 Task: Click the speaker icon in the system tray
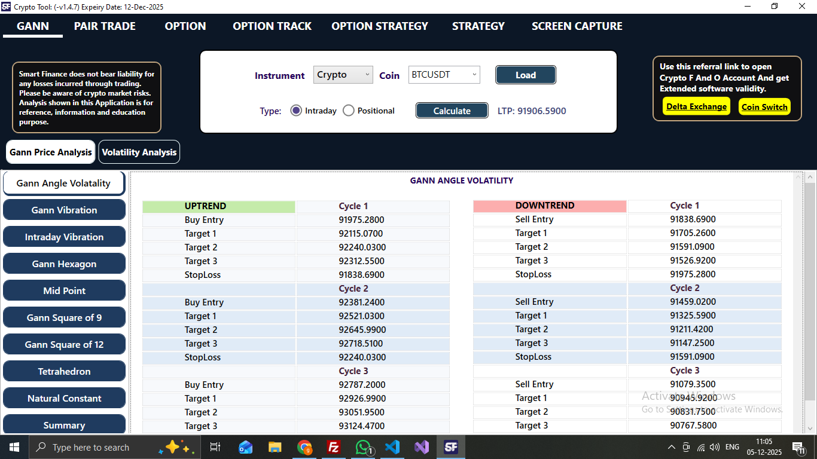point(714,447)
